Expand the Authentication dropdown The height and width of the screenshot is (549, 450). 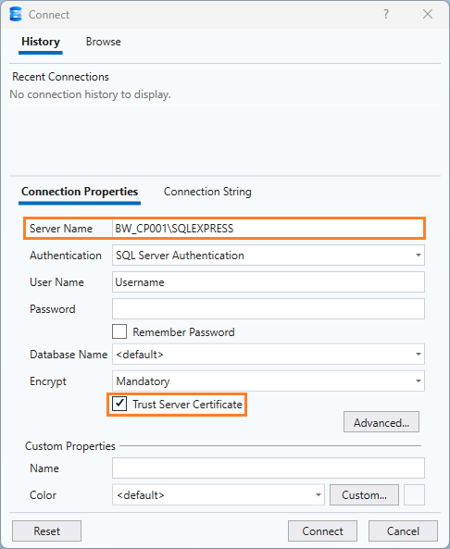click(269, 256)
